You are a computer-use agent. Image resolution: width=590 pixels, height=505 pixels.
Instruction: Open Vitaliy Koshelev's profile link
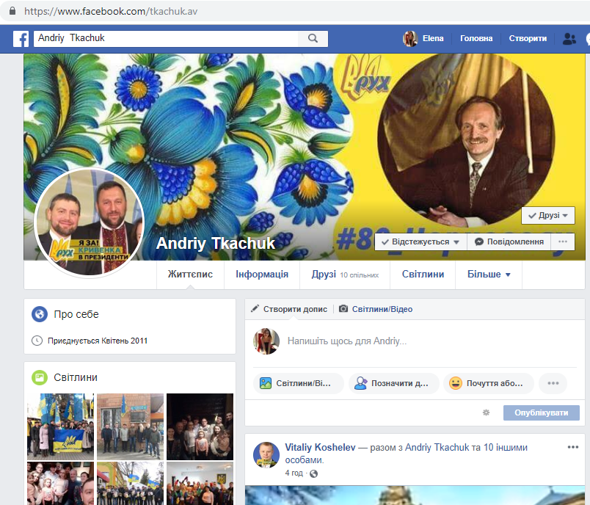(x=320, y=448)
